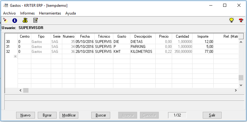
Task: Click the DIE gasto code cell
Action: 122,42
